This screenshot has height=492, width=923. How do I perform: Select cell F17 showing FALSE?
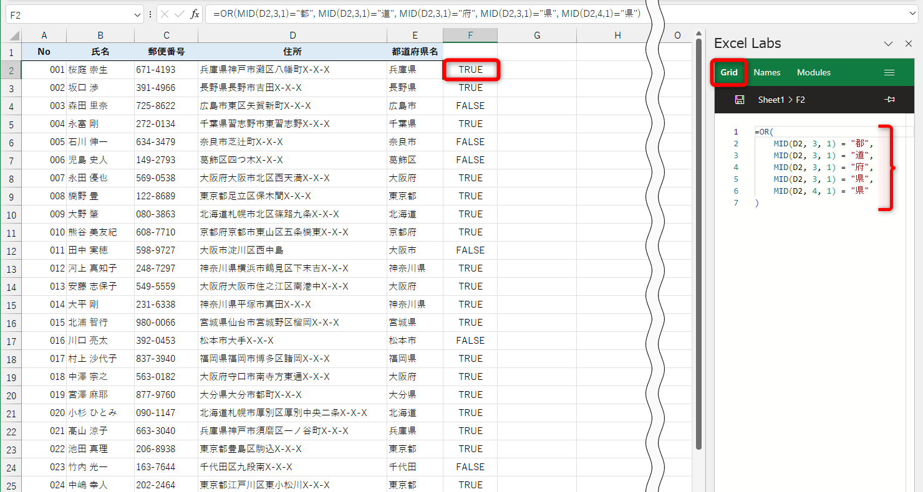coord(470,340)
